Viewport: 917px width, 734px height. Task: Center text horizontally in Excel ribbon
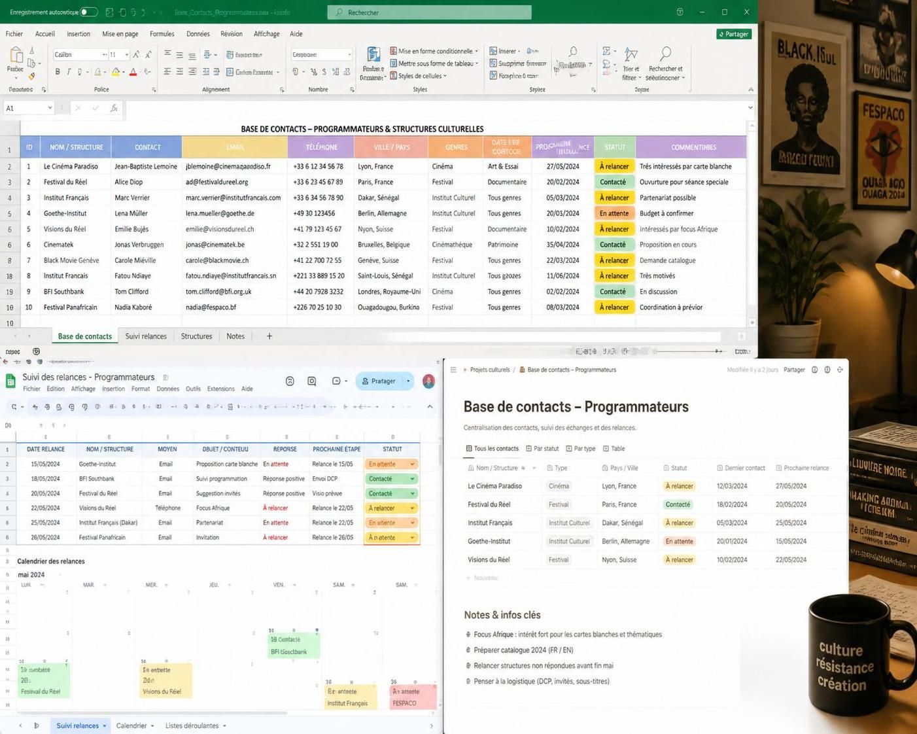coord(180,72)
